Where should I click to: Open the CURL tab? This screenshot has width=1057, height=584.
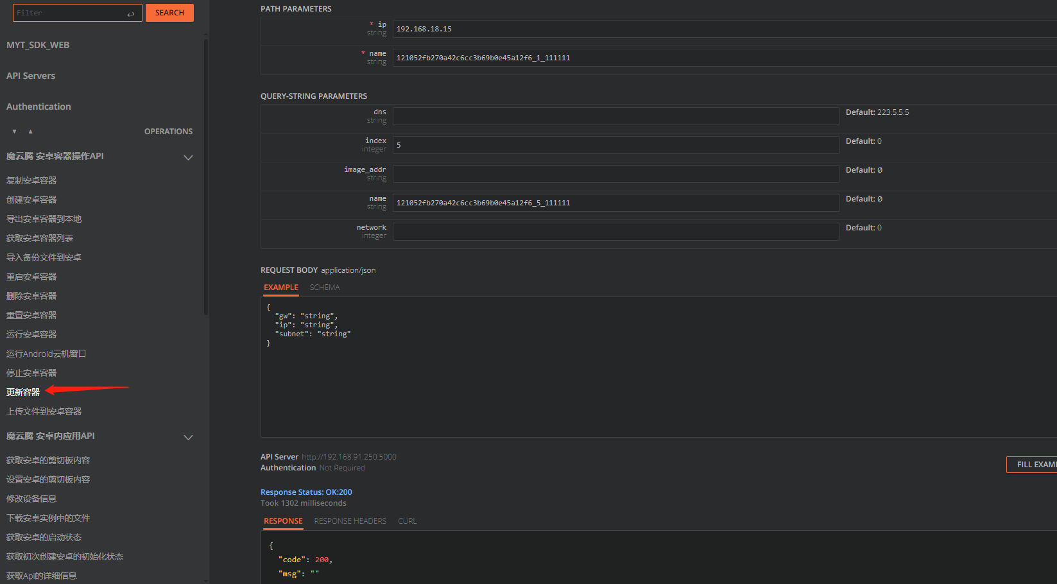[407, 521]
